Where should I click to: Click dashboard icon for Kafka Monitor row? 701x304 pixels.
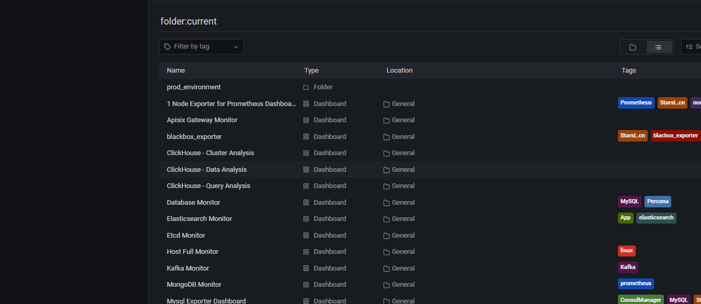coord(306,268)
